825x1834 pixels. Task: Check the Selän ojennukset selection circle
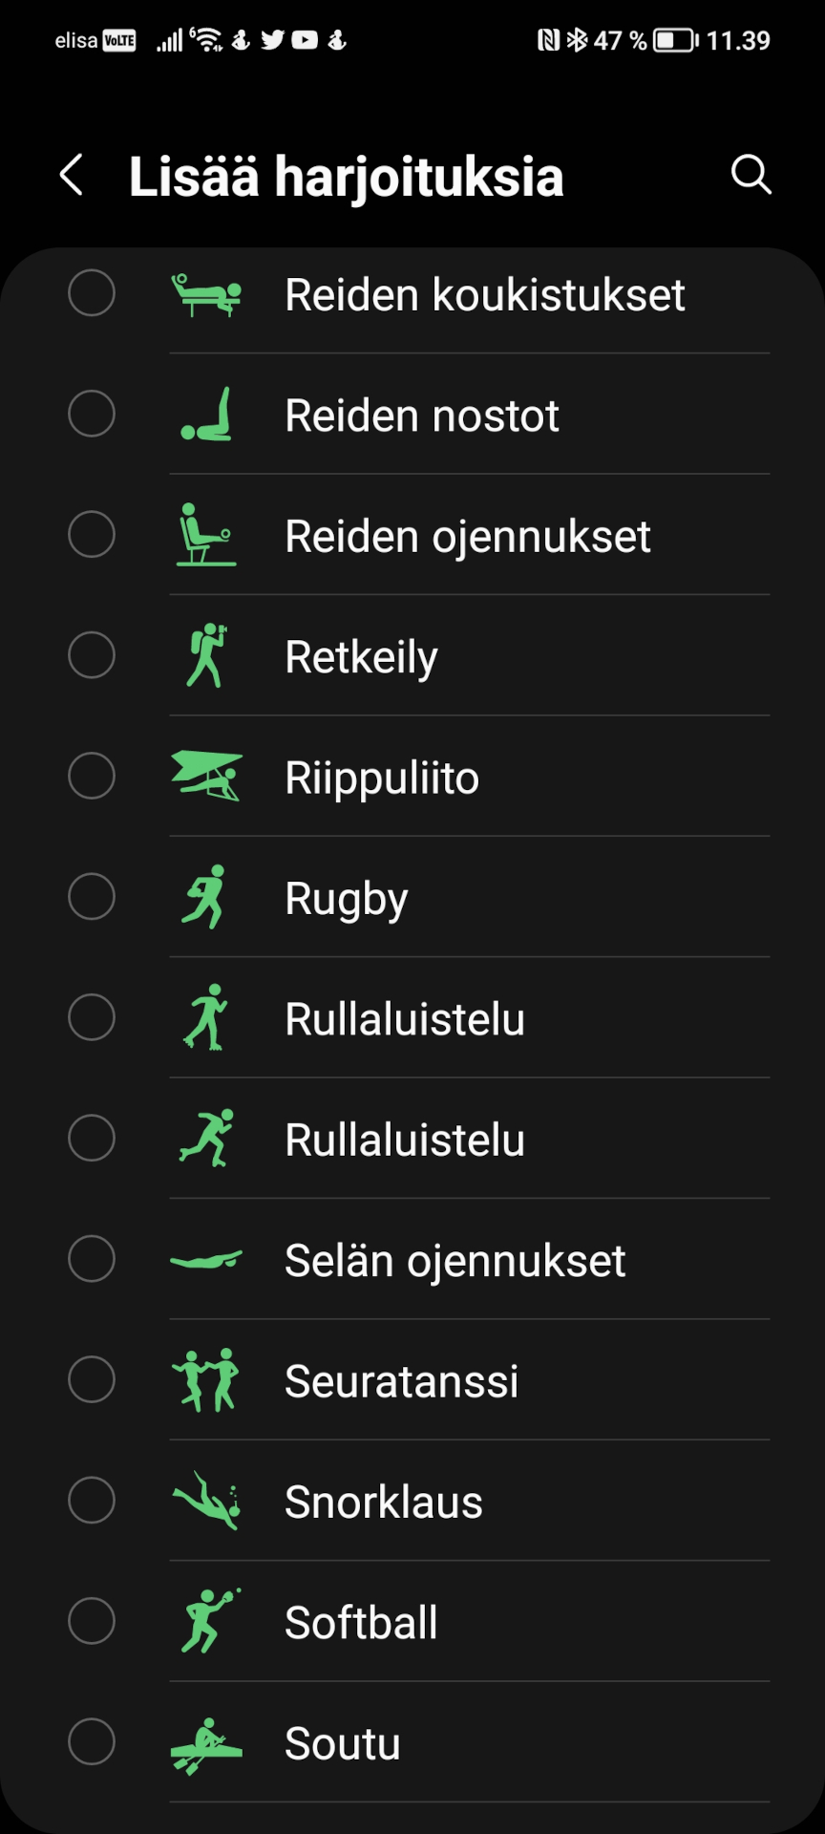pyautogui.click(x=92, y=1259)
